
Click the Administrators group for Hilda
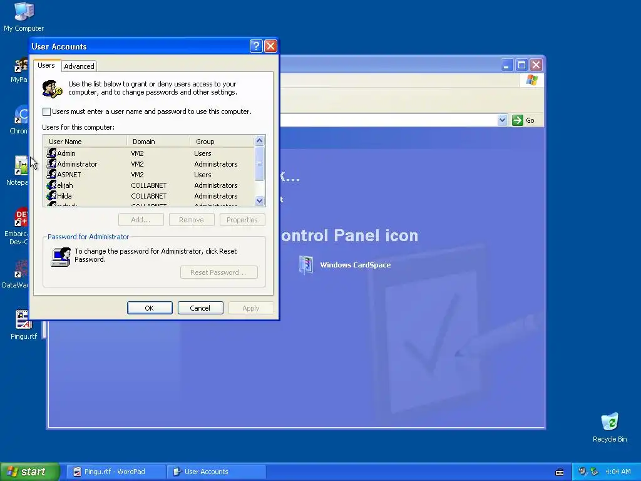click(216, 196)
